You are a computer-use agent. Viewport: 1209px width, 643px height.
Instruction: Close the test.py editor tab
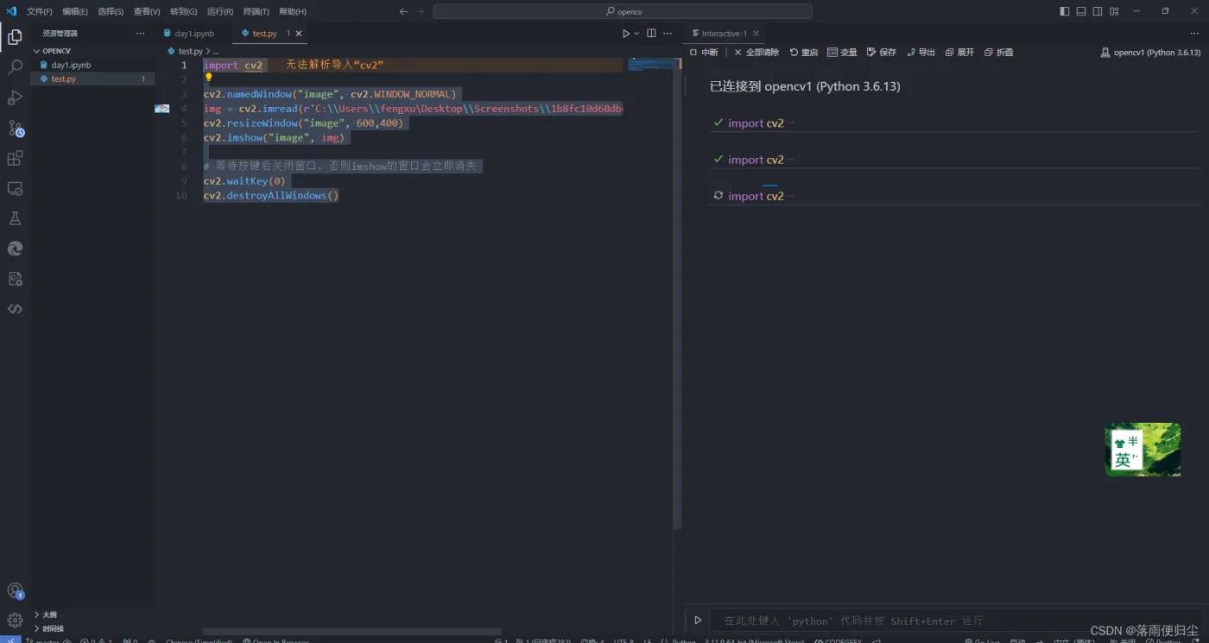pos(299,34)
